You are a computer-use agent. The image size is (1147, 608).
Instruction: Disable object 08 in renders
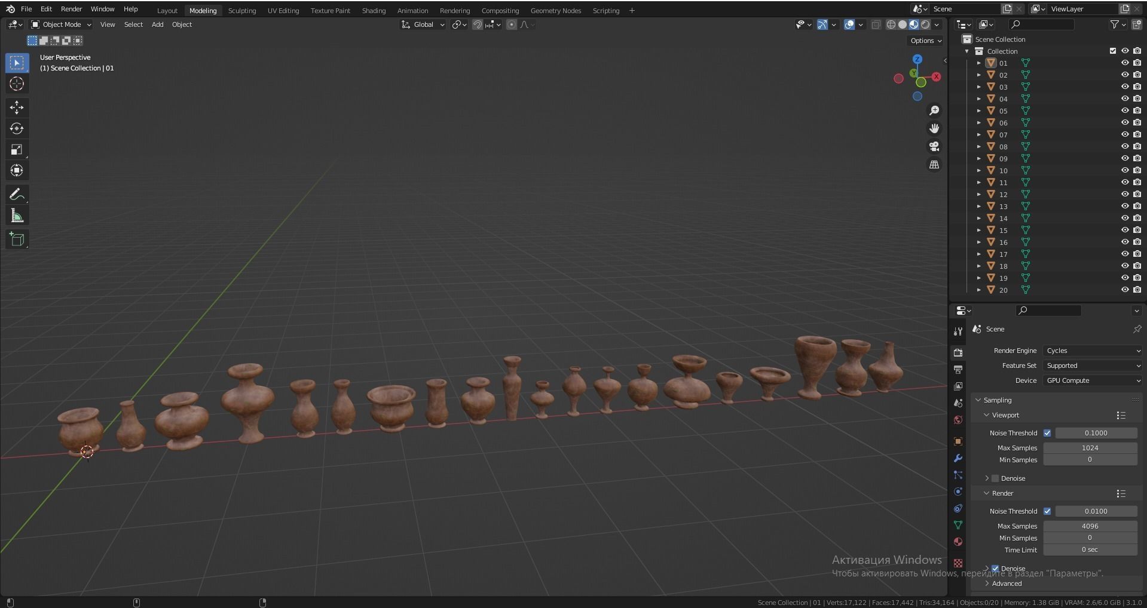pyautogui.click(x=1137, y=146)
